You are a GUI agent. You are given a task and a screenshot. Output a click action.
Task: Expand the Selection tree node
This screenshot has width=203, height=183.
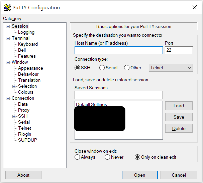14,86
